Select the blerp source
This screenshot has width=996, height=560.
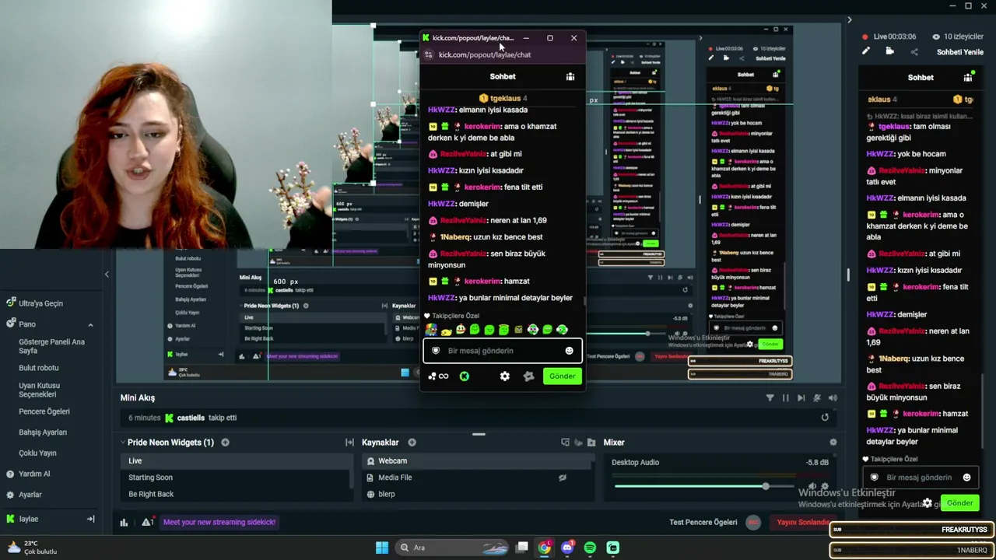477,494
